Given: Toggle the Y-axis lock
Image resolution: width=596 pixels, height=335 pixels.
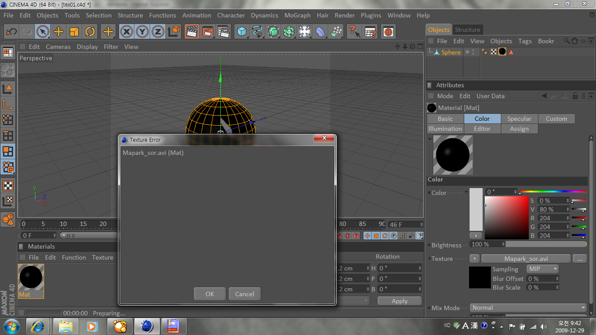Looking at the screenshot, I should click(142, 31).
